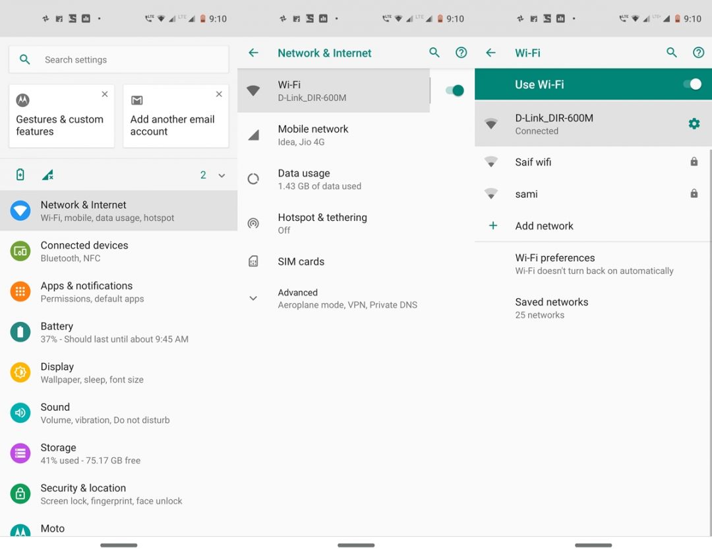712x554 pixels.
Task: Tap the search magnifier in Search settings
Action: (x=25, y=59)
